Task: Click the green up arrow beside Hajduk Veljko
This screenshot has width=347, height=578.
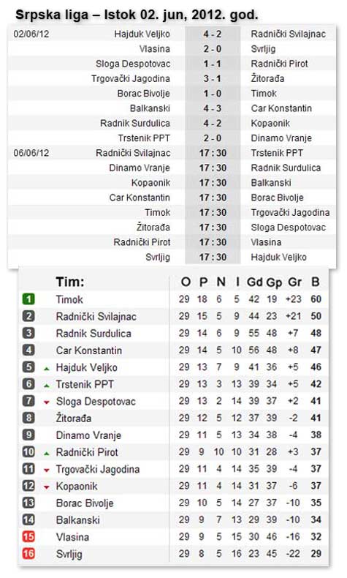Action: coord(46,368)
